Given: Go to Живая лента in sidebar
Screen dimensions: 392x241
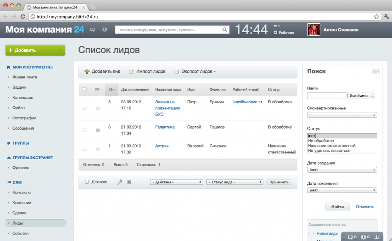Looking at the screenshot, I should pos(24,77).
